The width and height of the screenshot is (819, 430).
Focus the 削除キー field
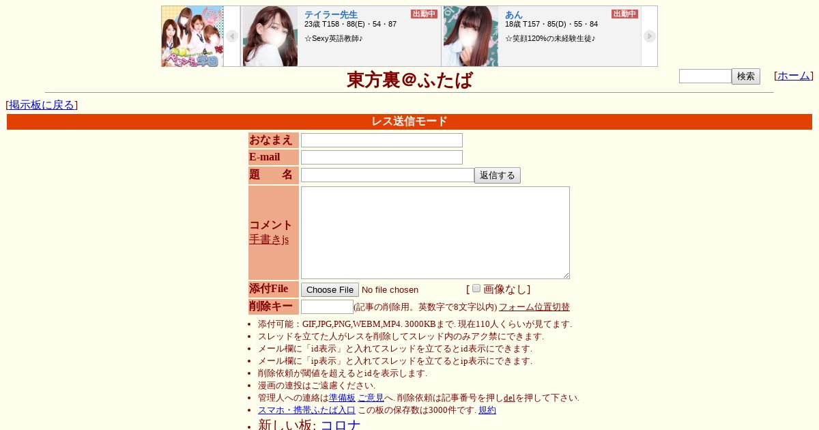[327, 307]
